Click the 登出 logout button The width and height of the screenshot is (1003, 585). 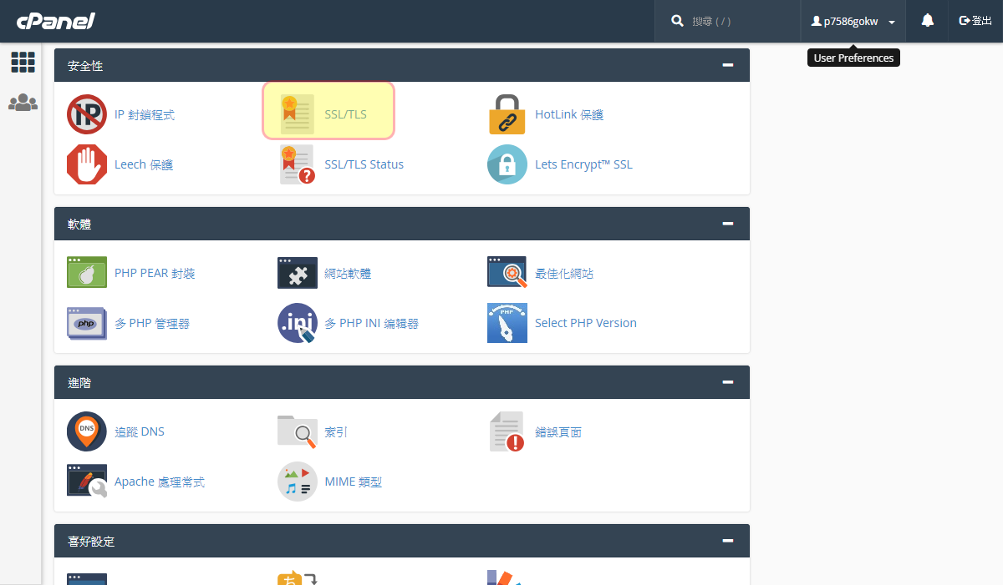pyautogui.click(x=975, y=21)
